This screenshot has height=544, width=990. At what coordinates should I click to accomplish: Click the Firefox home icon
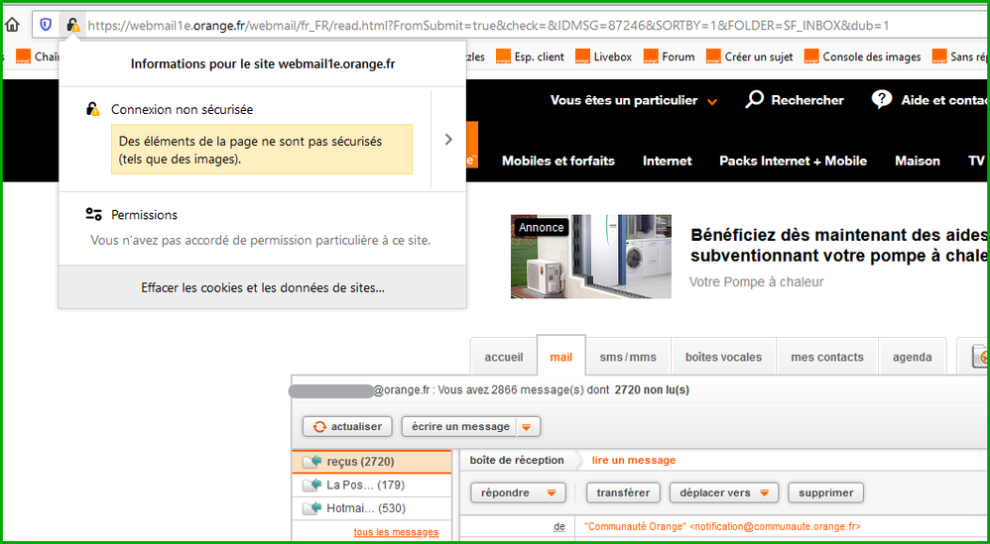pyautogui.click(x=12, y=25)
